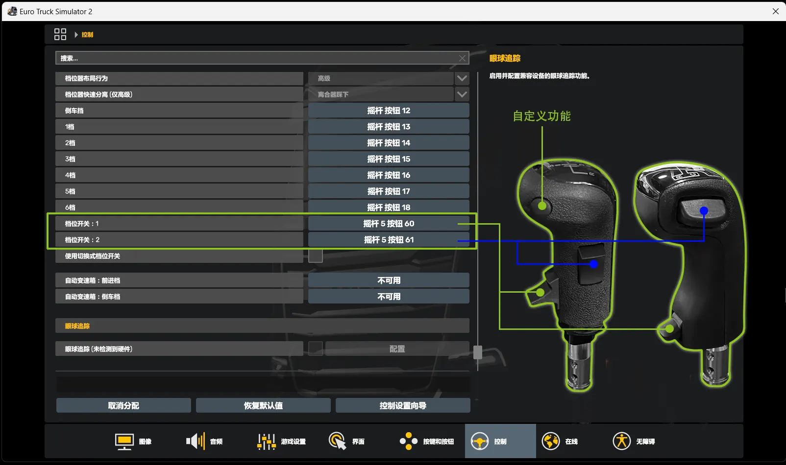Click 不可用 for 自动变速箱：倒车档
This screenshot has width=786, height=465.
[389, 297]
